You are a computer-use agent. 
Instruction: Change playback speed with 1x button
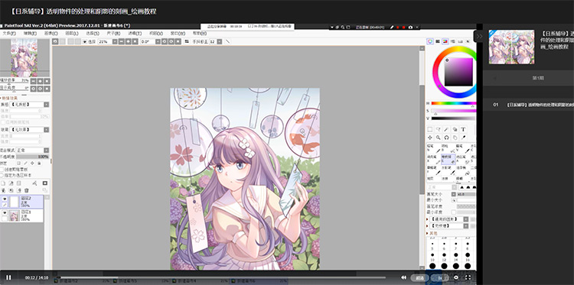[440, 277]
